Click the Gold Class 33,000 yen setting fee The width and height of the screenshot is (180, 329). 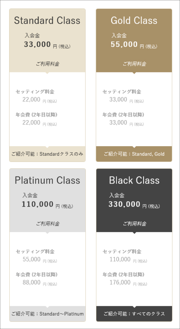point(118,100)
